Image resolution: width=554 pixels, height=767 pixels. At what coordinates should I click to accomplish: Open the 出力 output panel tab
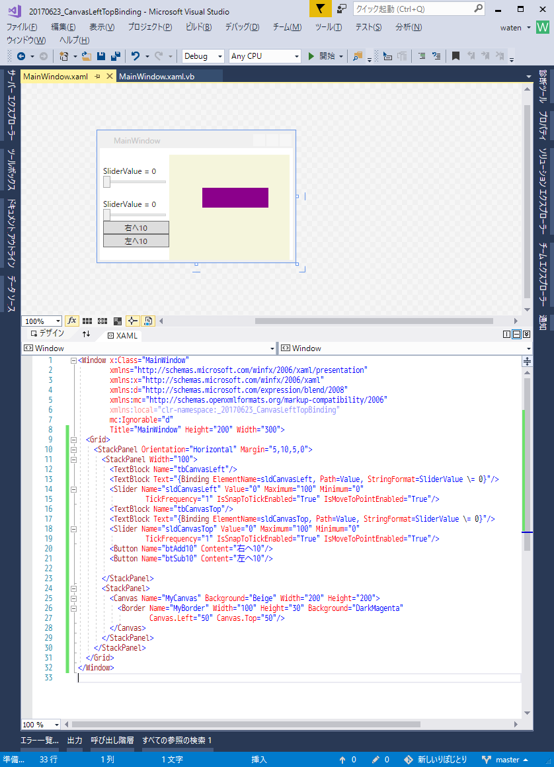point(75,740)
